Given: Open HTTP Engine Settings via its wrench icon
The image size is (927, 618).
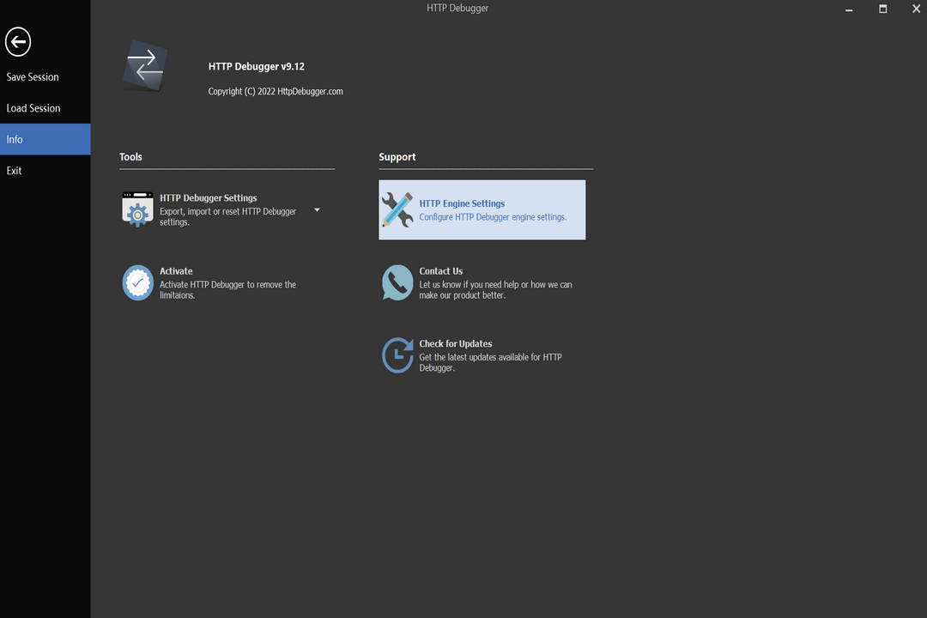Looking at the screenshot, I should 397,209.
